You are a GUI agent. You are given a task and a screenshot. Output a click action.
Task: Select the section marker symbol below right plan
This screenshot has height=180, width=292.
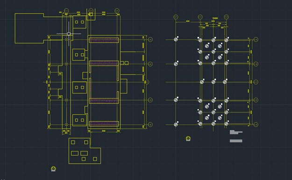[188, 138]
